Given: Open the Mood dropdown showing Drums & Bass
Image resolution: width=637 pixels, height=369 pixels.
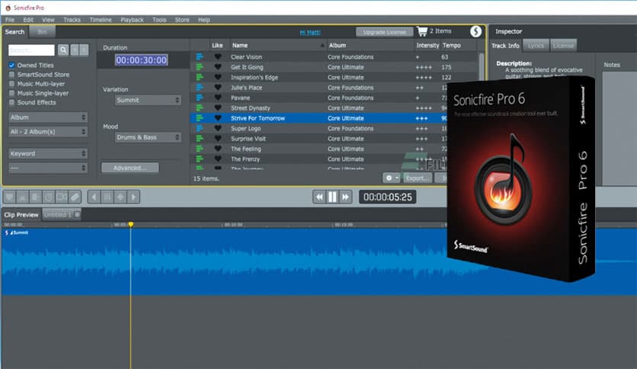Looking at the screenshot, I should (x=148, y=137).
